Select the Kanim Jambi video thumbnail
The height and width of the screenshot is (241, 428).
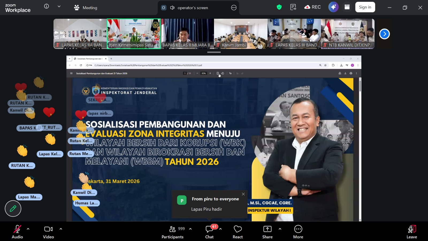[241, 34]
